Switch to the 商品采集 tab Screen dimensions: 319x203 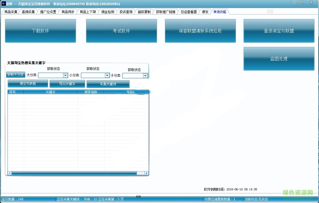pyautogui.click(x=11, y=12)
